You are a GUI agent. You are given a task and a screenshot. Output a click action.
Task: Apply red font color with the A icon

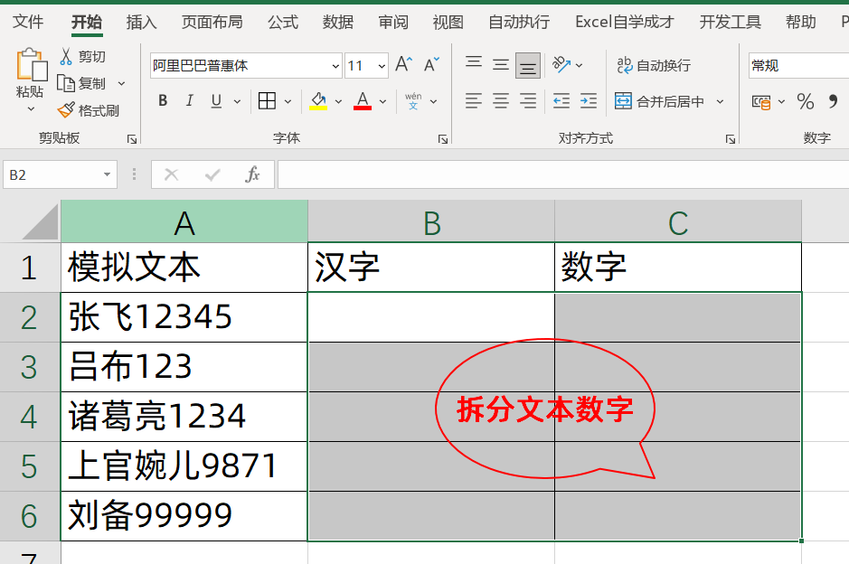click(363, 100)
